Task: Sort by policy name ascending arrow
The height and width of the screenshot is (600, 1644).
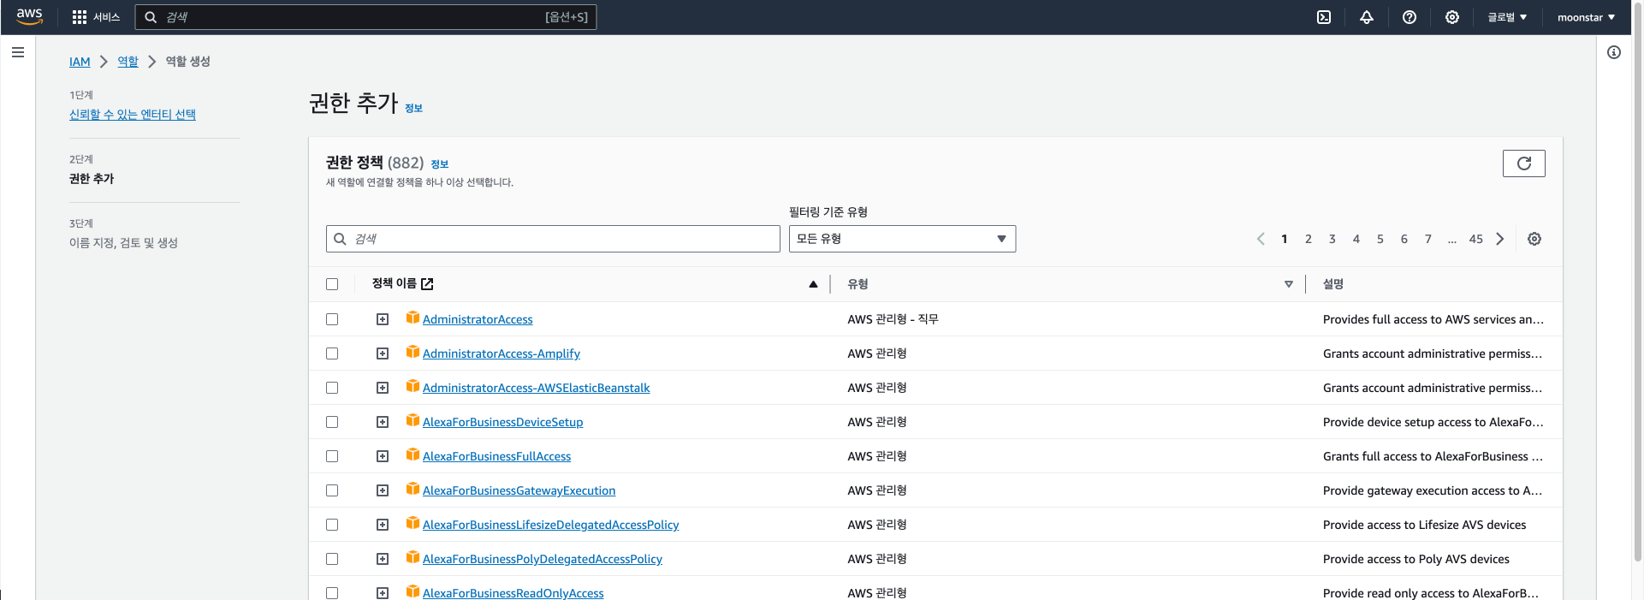Action: [x=813, y=284]
